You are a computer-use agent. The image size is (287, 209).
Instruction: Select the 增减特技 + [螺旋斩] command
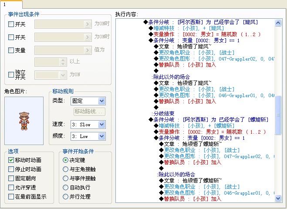[x=194, y=126]
